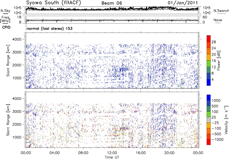
Task: Click the "100" value on the velocity colorbar
Action: (215, 112)
